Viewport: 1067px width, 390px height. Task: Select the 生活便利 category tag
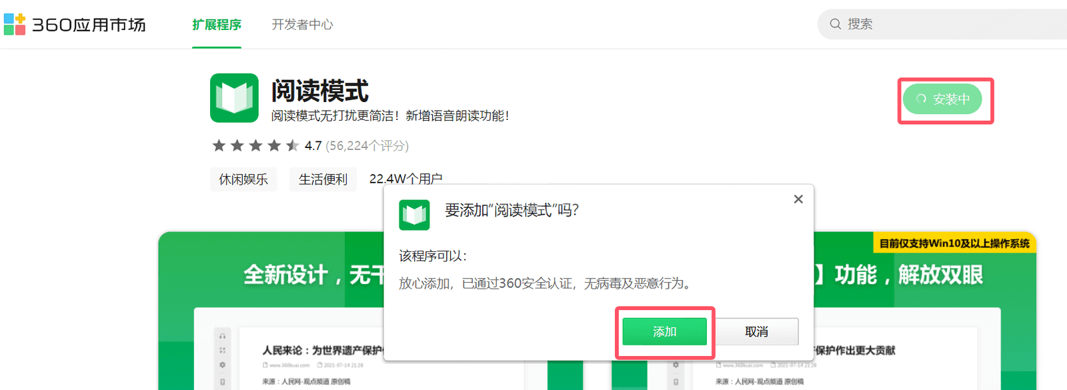(323, 179)
